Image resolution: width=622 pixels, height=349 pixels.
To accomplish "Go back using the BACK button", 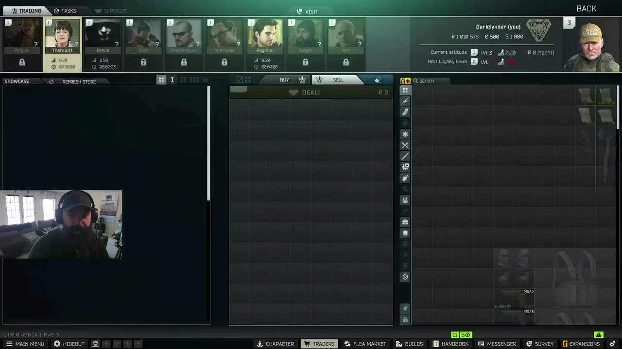I will pyautogui.click(x=586, y=9).
